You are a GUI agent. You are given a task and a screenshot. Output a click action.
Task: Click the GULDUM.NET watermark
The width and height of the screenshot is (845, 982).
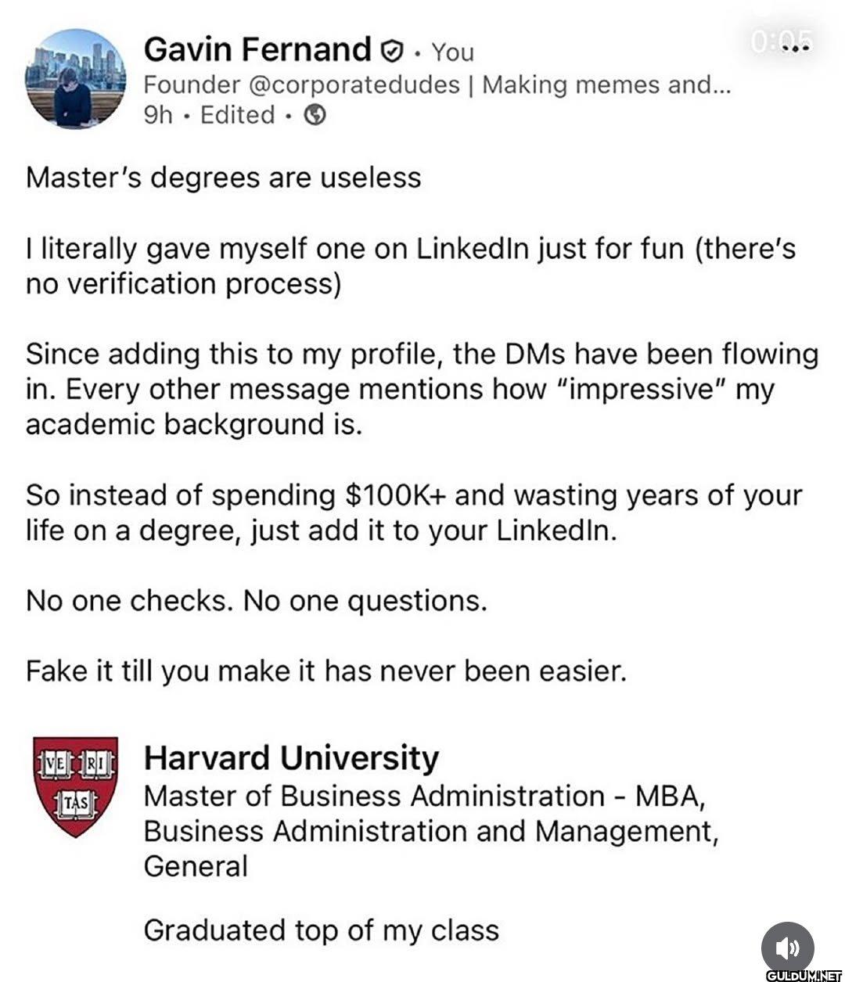(804, 976)
